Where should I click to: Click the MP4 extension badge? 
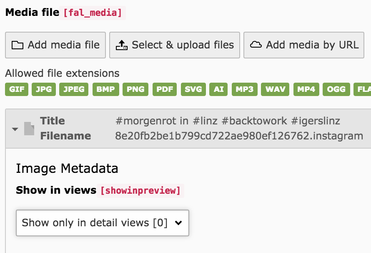click(306, 89)
